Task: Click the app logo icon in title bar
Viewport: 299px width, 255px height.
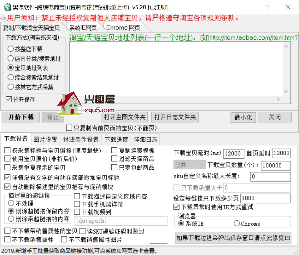Action: tap(7, 7)
